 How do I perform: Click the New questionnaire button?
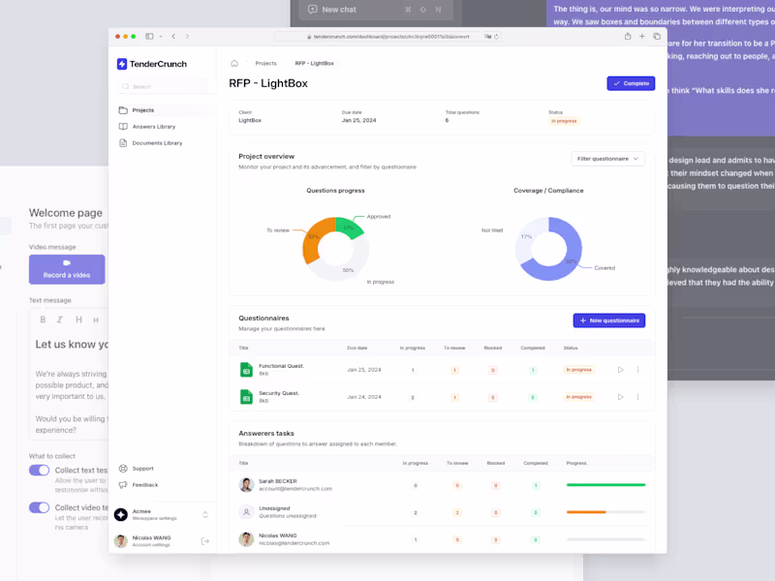(x=608, y=321)
